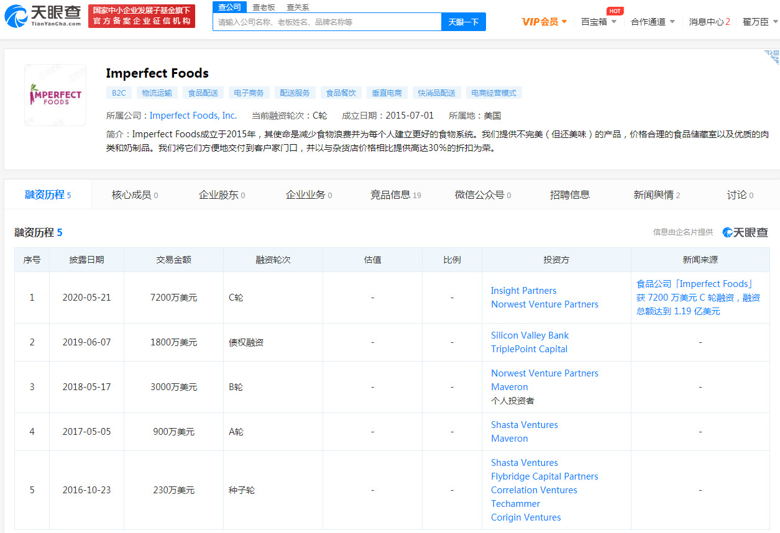Screen dimensions: 780x533
Task: Open the Imperfect Foods company logo thumbnail
Action: [55, 95]
